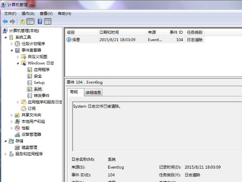Select 磁盘管理 under 存储

coord(29,147)
